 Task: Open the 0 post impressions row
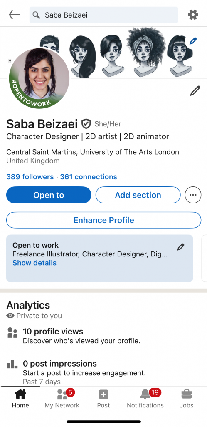pyautogui.click(x=103, y=372)
